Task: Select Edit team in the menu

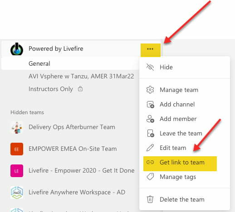Action: pos(185,148)
